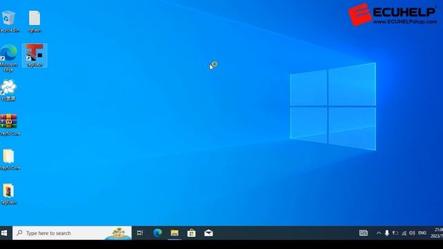Switch input language via ENG indicator

pyautogui.click(x=422, y=233)
